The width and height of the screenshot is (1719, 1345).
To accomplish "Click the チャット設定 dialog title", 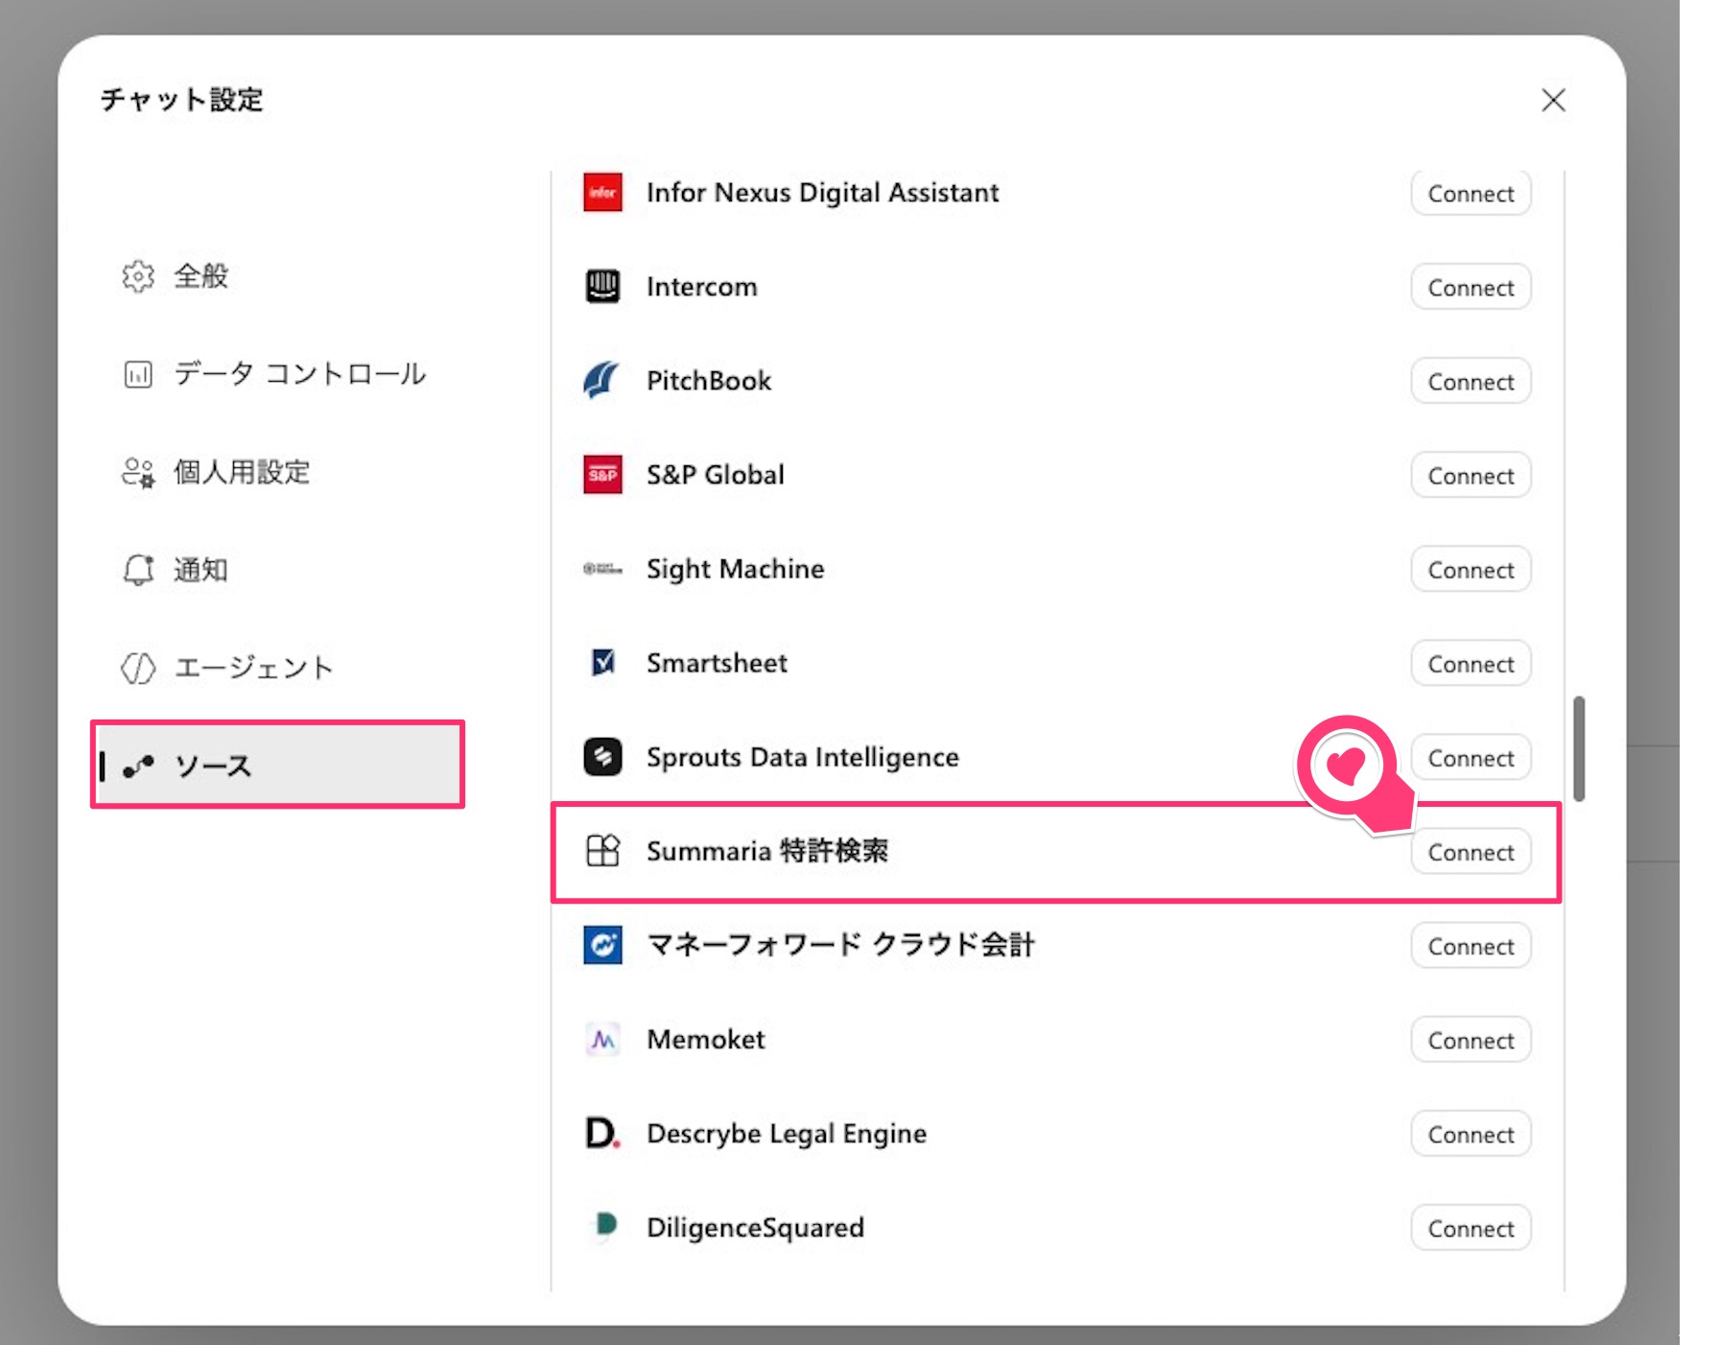I will (181, 100).
